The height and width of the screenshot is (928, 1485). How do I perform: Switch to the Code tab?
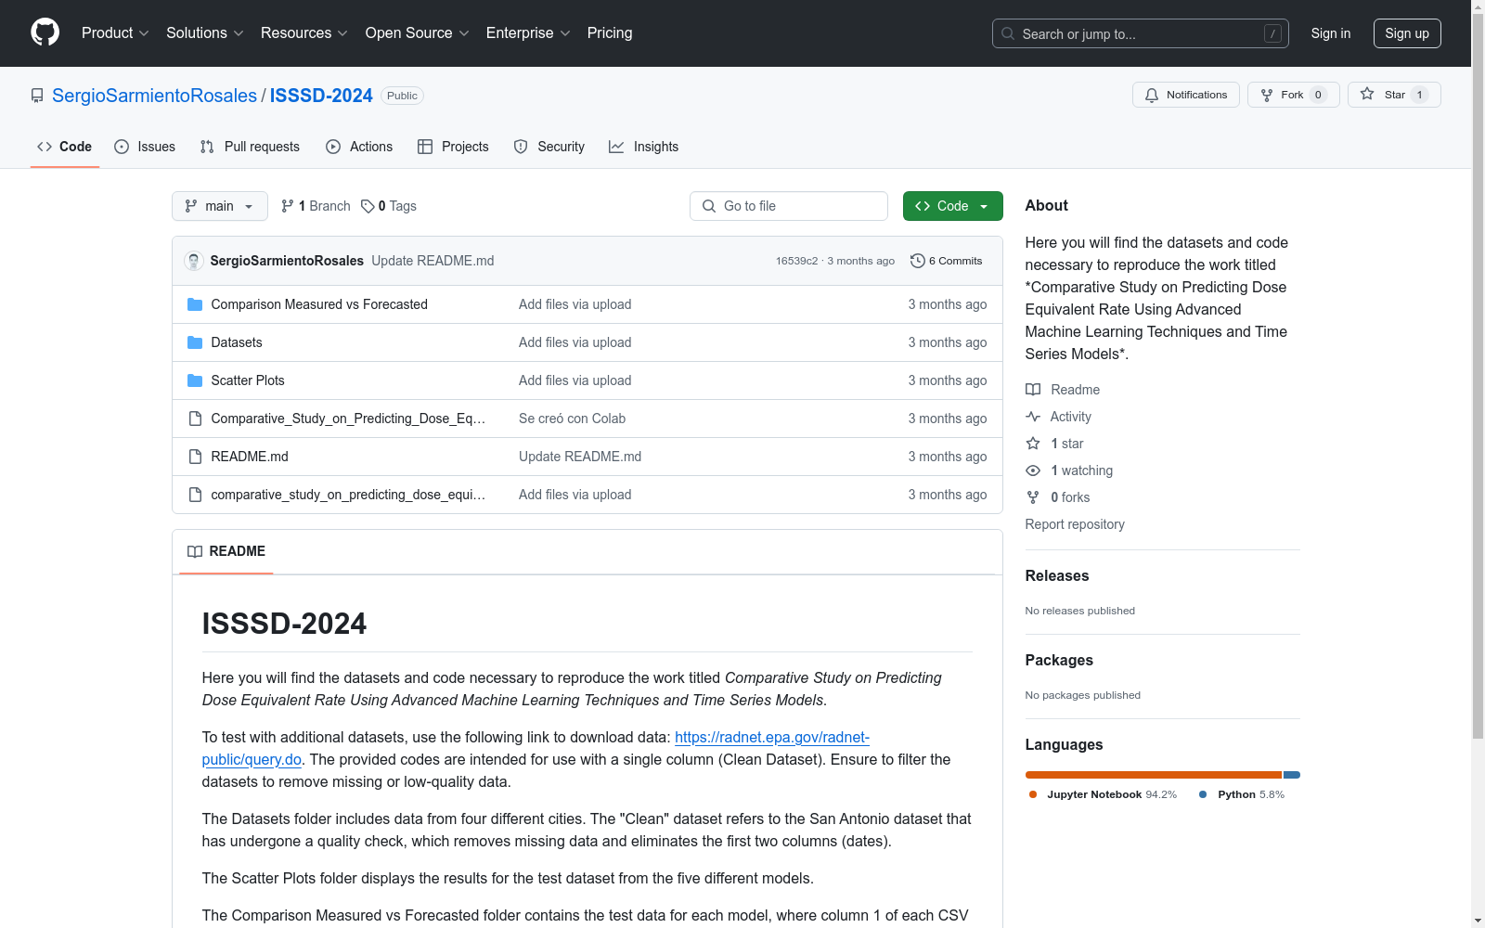[65, 147]
